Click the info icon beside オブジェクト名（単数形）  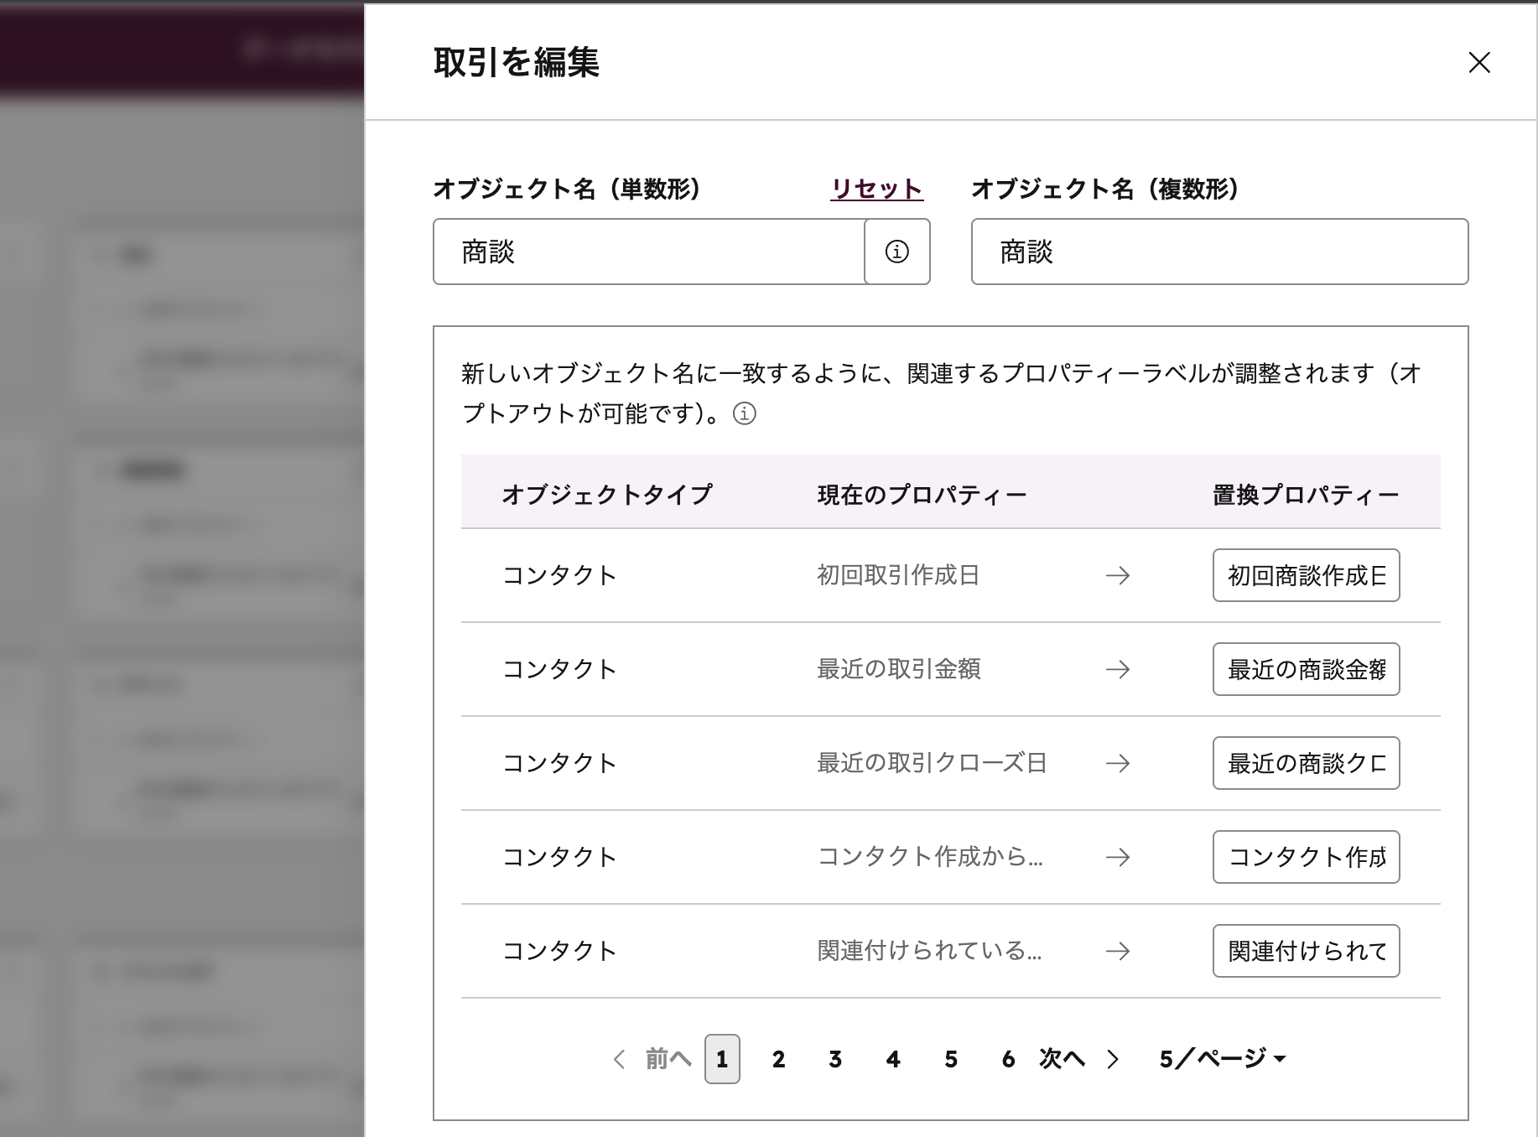(896, 252)
